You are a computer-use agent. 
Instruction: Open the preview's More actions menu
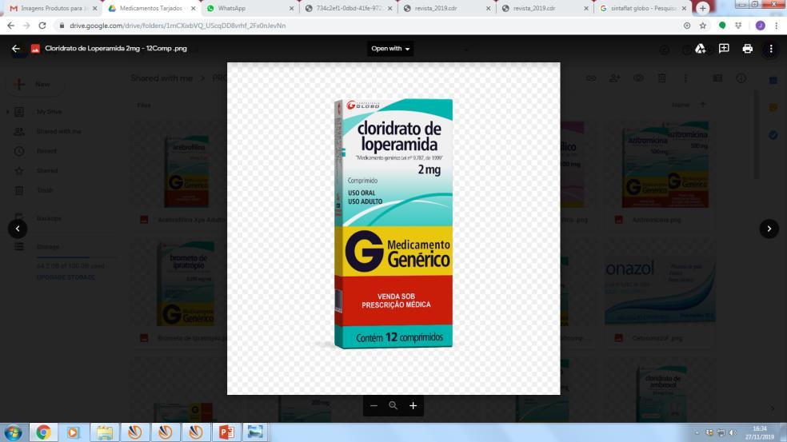[x=771, y=49]
